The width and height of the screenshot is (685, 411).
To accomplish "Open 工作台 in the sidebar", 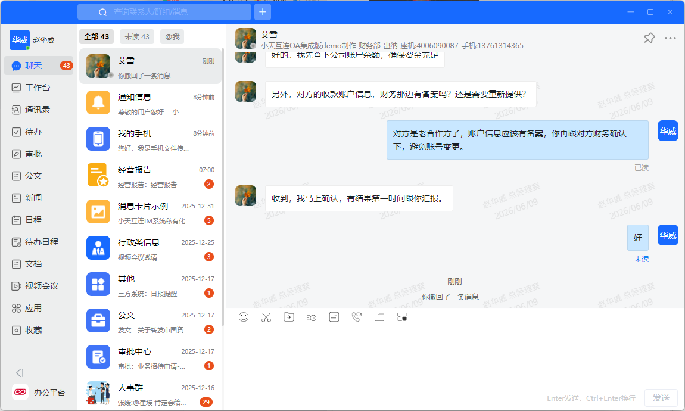I will click(39, 88).
